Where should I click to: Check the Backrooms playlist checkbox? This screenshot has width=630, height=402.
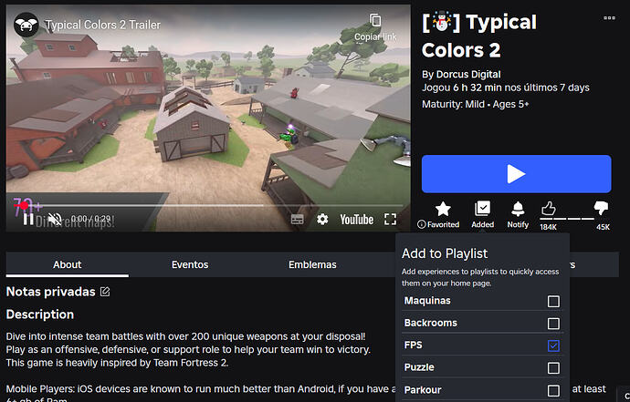[x=553, y=324]
